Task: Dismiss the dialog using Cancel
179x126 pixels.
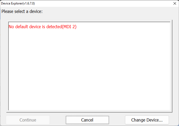Action: 87,120
